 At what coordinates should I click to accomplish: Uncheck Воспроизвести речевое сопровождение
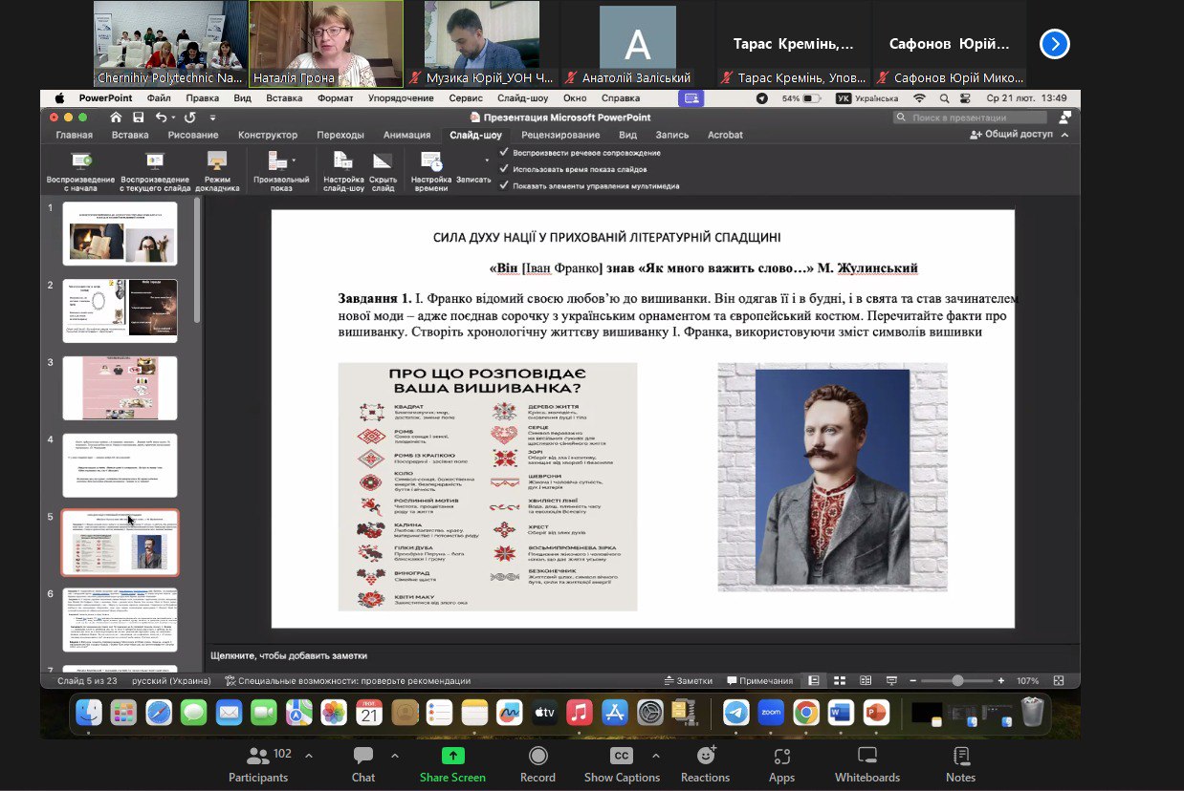coord(504,153)
